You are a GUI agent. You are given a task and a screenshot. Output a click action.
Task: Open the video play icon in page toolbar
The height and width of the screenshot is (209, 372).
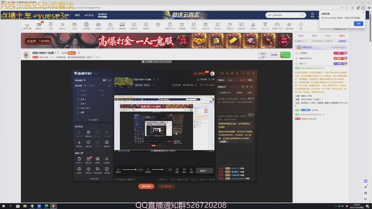pyautogui.click(x=241, y=25)
